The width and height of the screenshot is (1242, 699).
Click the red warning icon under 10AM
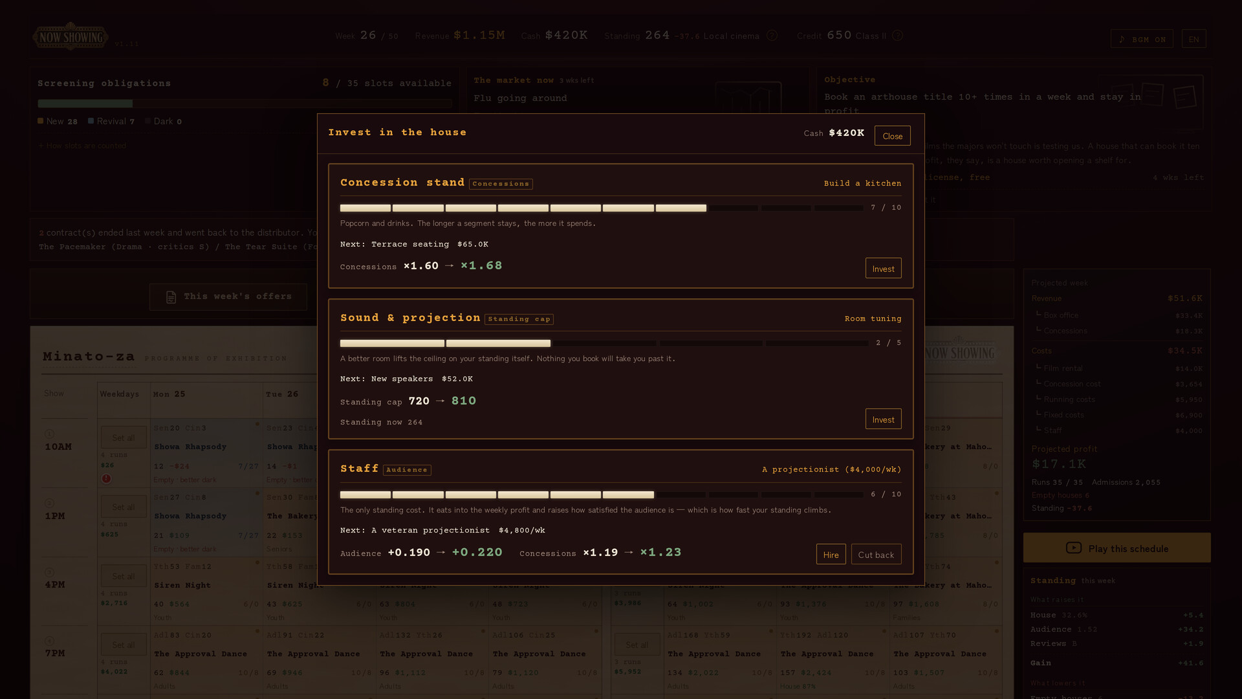(106, 479)
